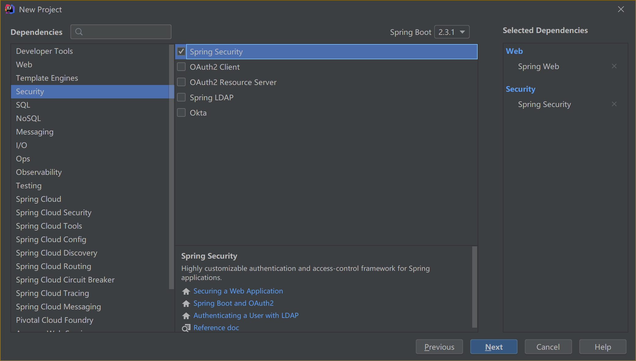Choose the SQL category
This screenshot has width=636, height=361.
click(x=90, y=105)
